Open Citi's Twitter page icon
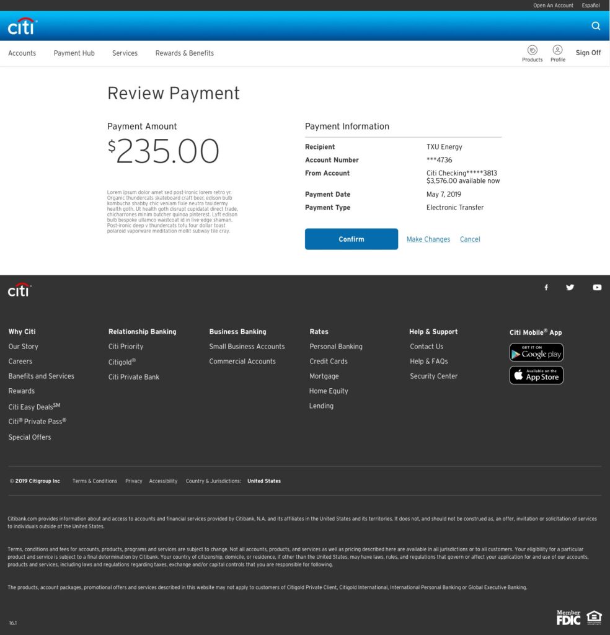 tap(570, 287)
